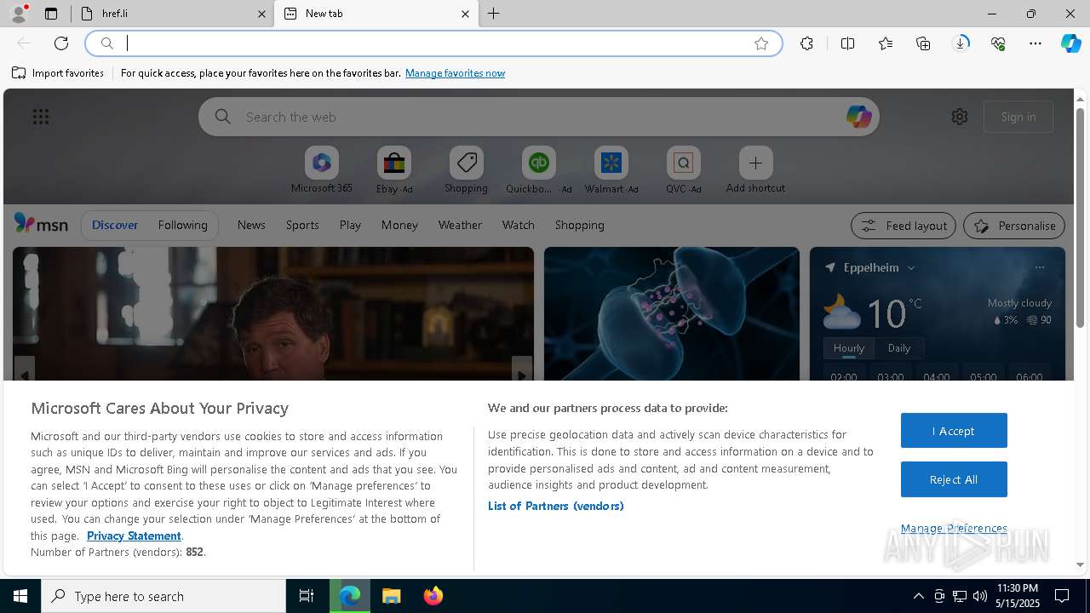The height and width of the screenshot is (613, 1090).
Task: Open the tab actions menu icon
Action: pyautogui.click(x=51, y=14)
